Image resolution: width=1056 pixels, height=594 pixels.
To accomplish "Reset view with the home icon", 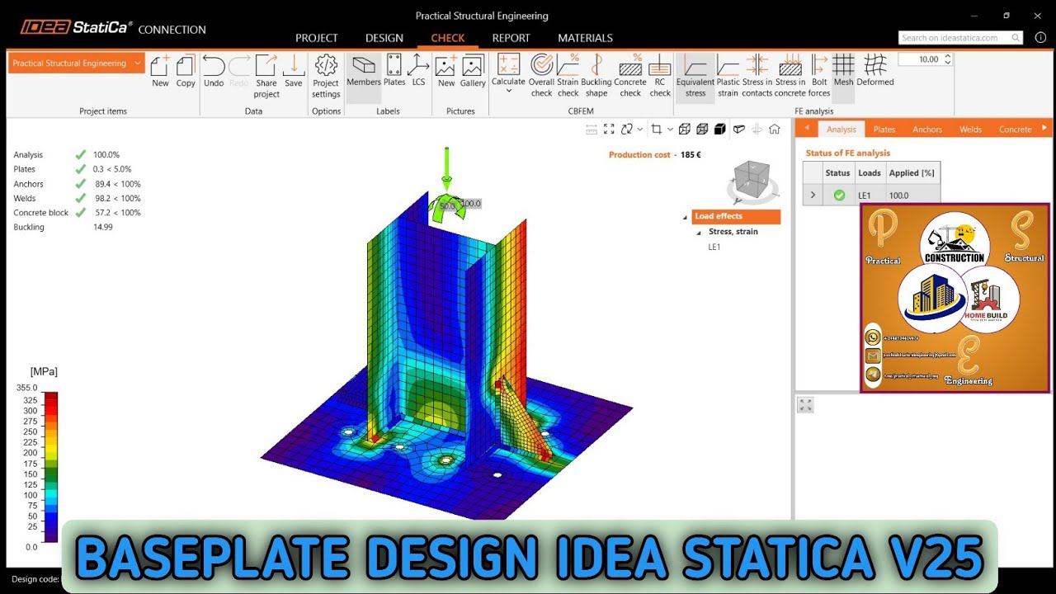I will click(774, 129).
